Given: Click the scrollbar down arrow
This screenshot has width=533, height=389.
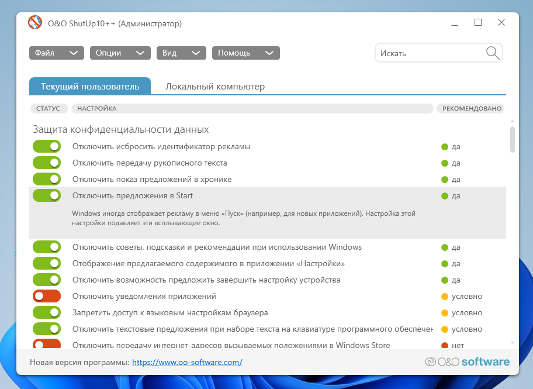Looking at the screenshot, I should pyautogui.click(x=513, y=343).
